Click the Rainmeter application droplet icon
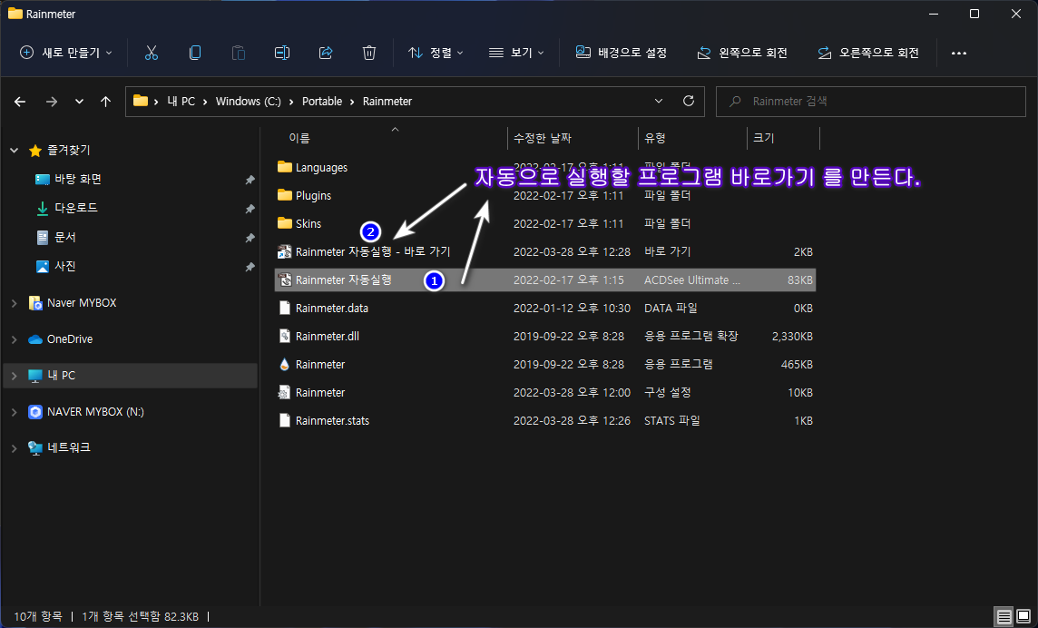Screen dimensions: 1038x628 (285, 364)
